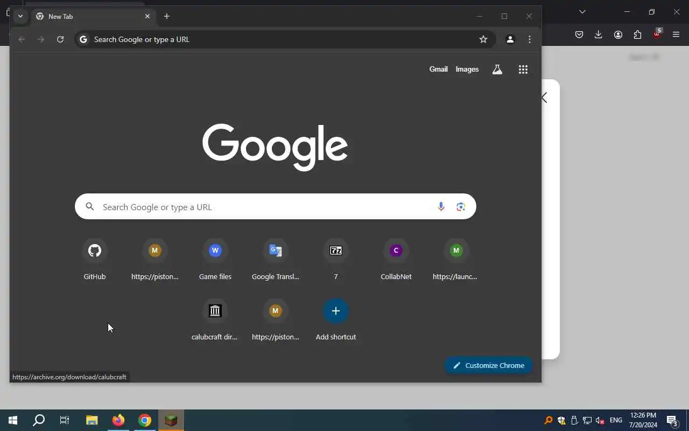
Task: Open a new tab with plus button
Action: 167,16
